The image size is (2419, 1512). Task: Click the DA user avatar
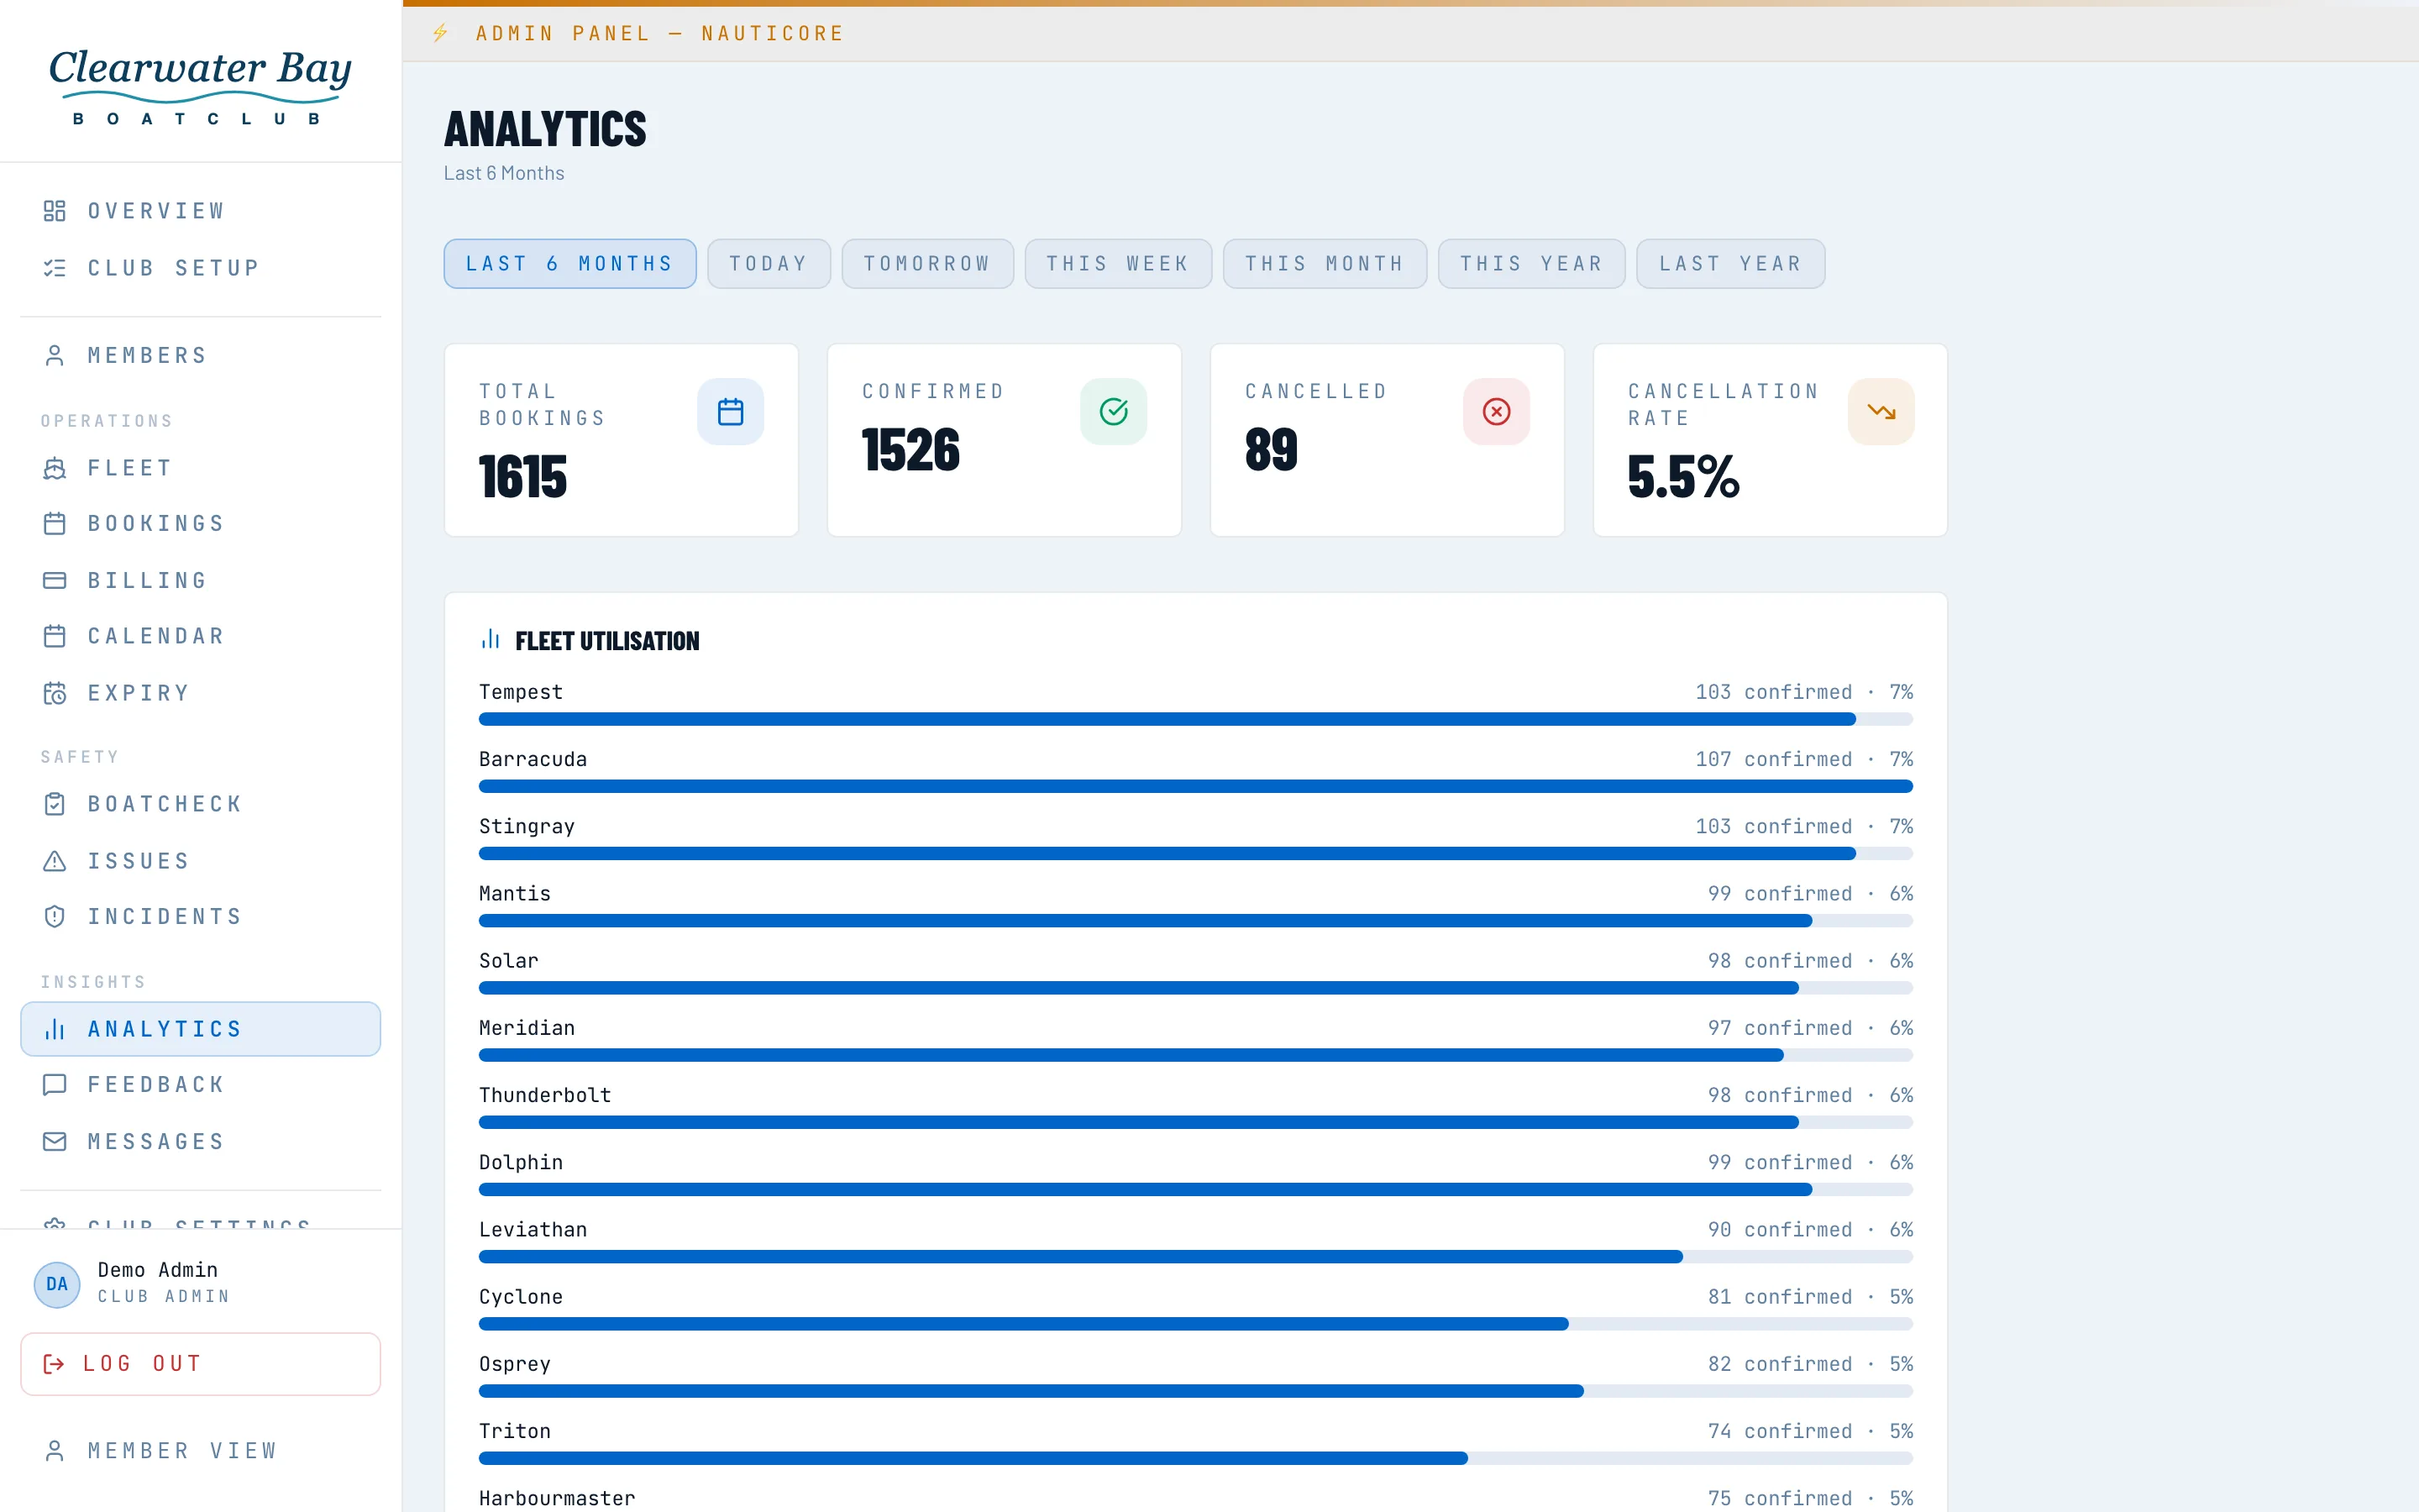click(x=57, y=1284)
